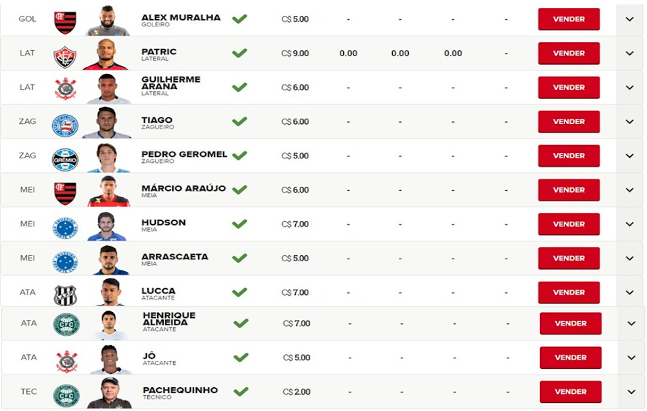Sell Guilherme Arana with the Vender button

568,87
